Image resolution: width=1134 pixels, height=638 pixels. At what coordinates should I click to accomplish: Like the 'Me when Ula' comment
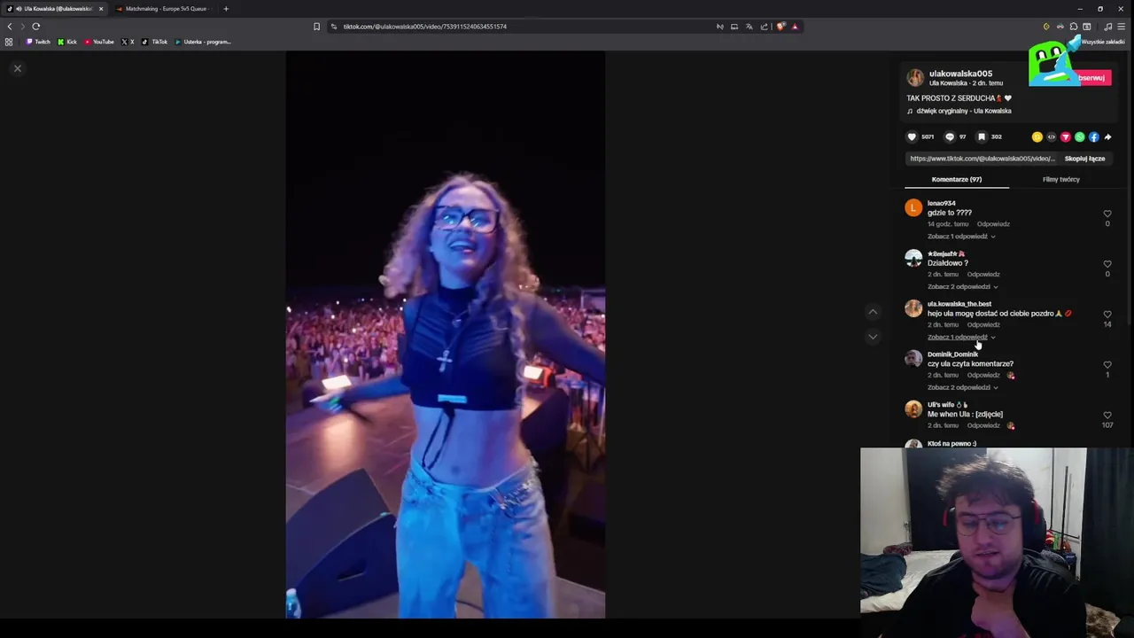click(1107, 416)
